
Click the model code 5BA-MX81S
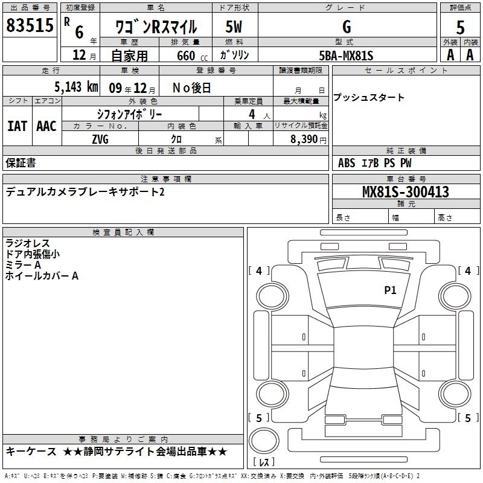coord(346,56)
